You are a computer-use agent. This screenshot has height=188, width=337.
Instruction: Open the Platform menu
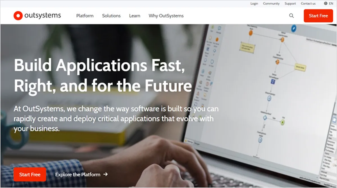[x=85, y=16]
